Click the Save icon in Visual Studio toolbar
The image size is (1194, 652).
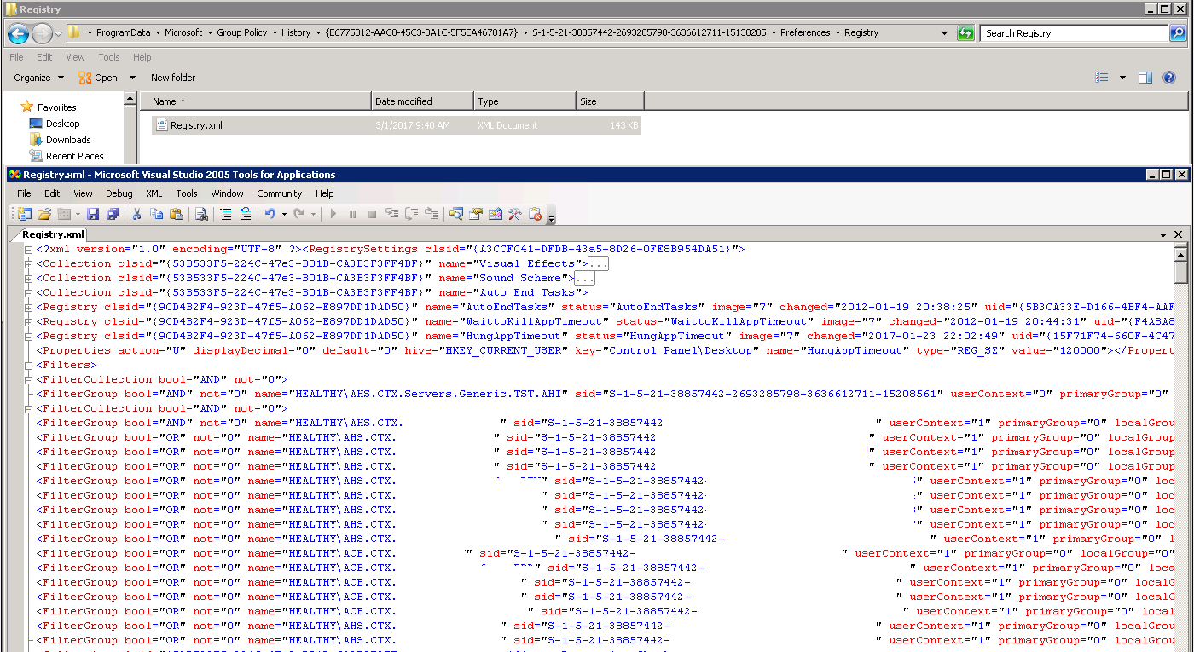93,214
